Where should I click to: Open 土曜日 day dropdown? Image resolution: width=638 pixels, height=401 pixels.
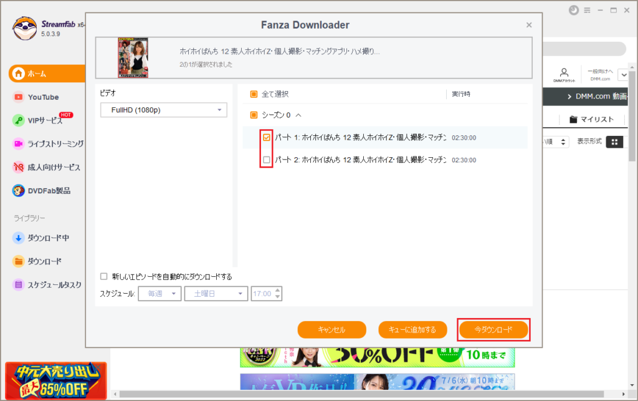click(x=216, y=294)
